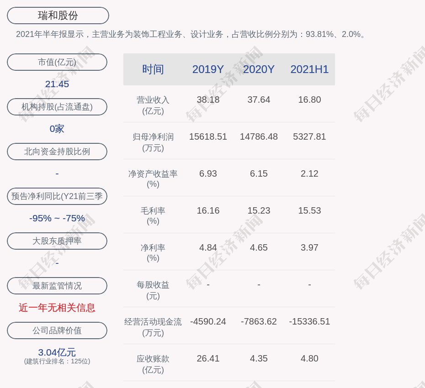Click the 时间 table header
This screenshot has width=425, height=388.
(x=153, y=69)
